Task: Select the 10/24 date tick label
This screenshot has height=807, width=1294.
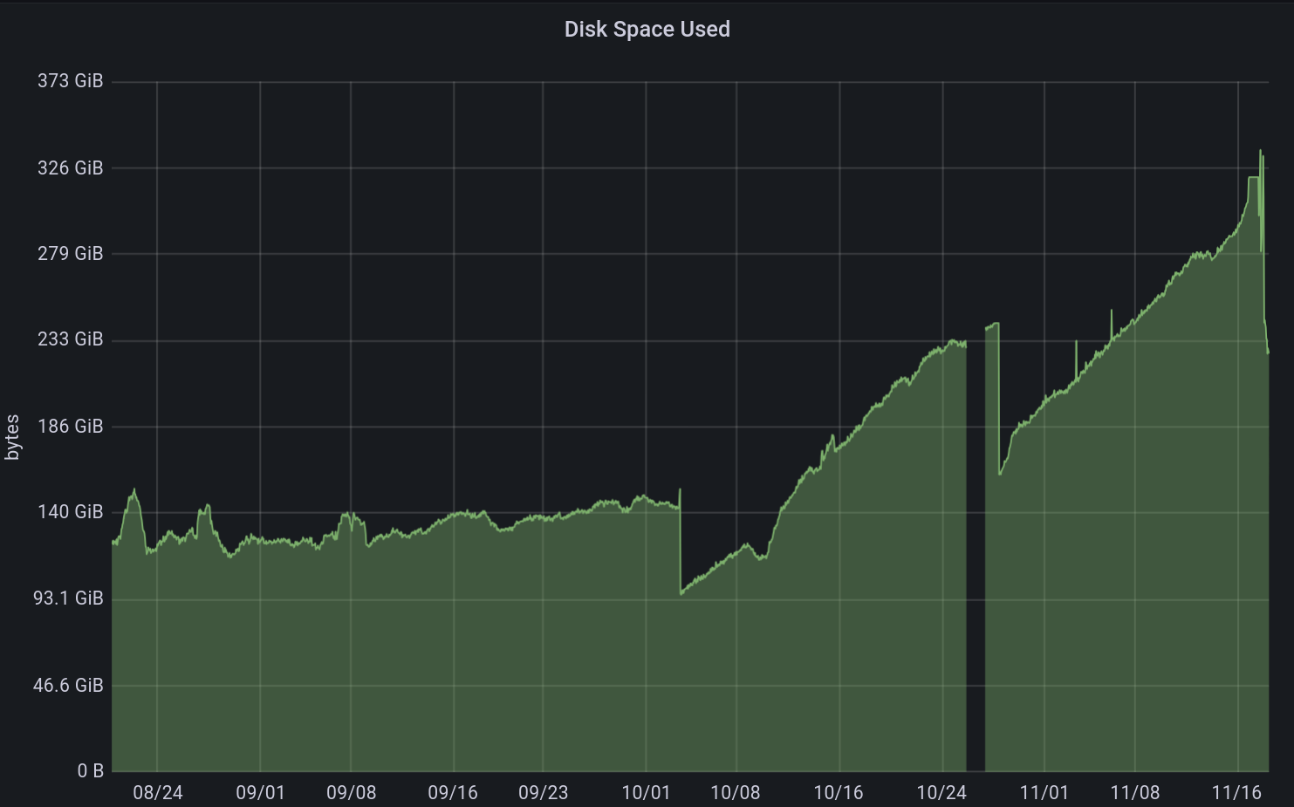Action: coord(941,792)
